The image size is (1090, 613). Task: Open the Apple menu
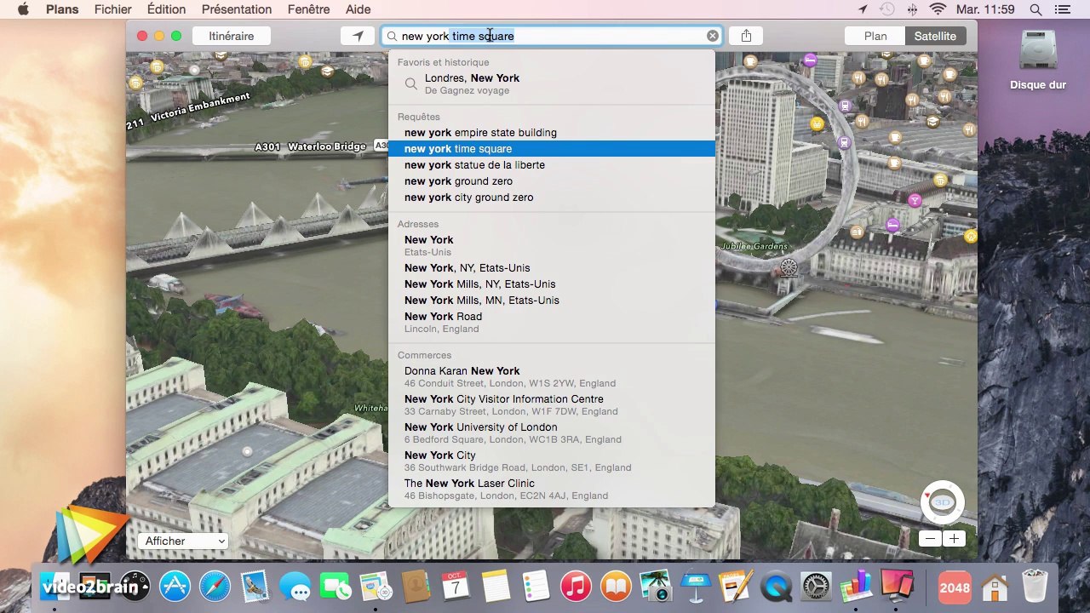(x=23, y=9)
